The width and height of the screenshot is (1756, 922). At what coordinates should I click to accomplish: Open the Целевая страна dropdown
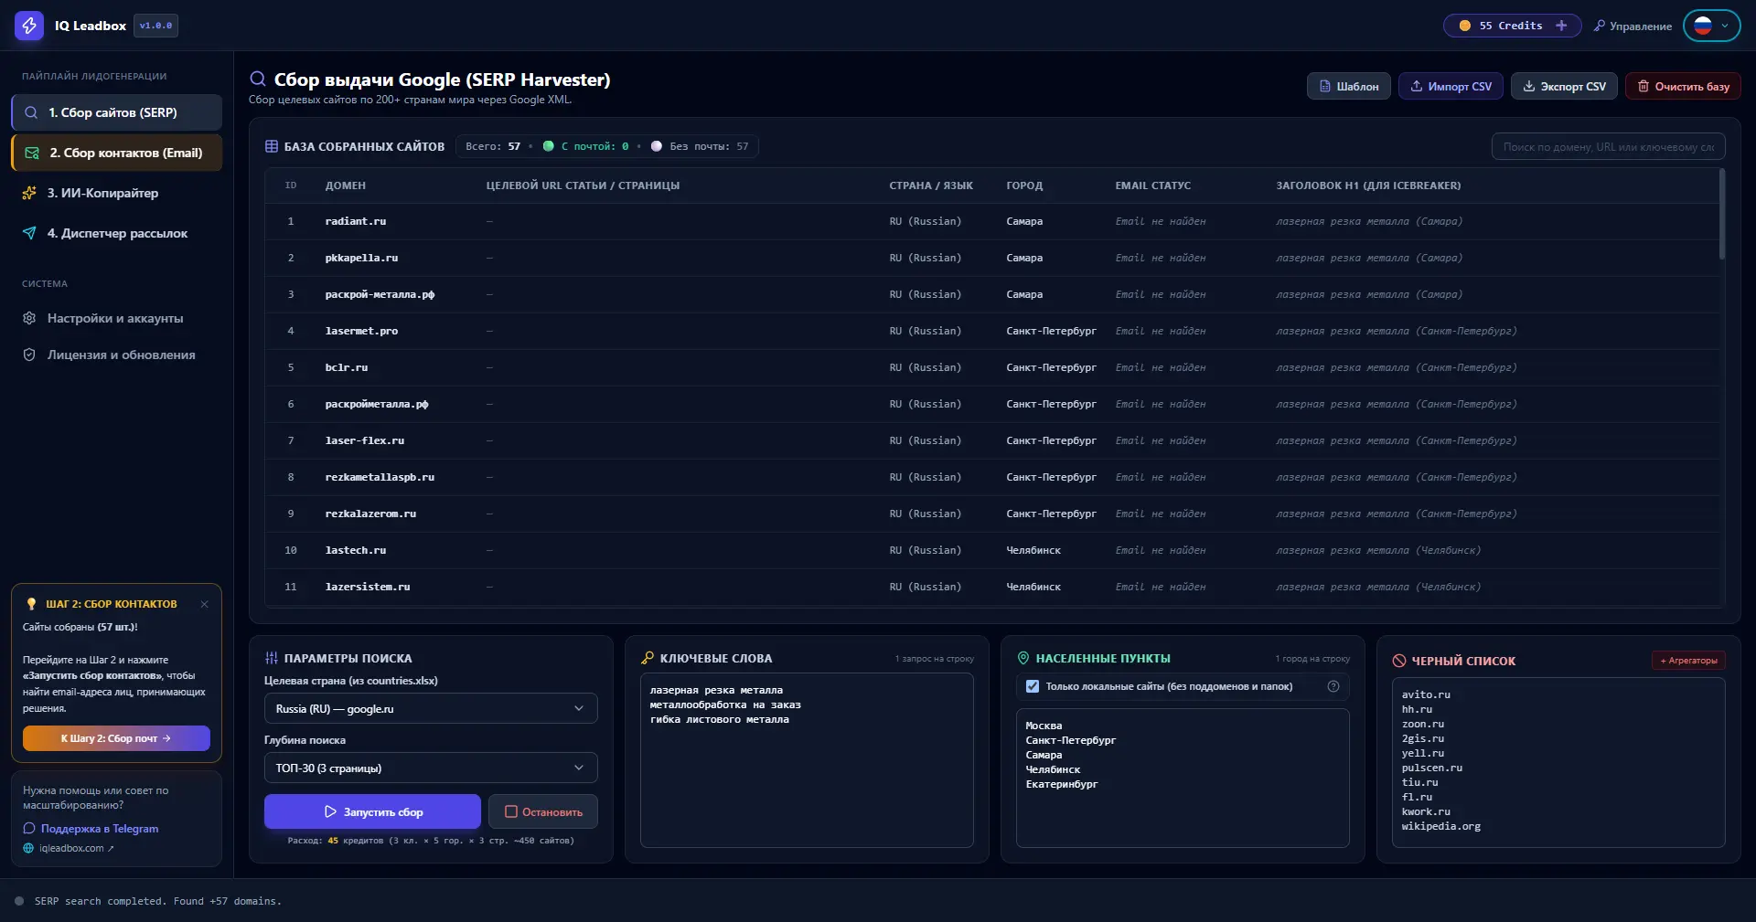pyautogui.click(x=431, y=708)
